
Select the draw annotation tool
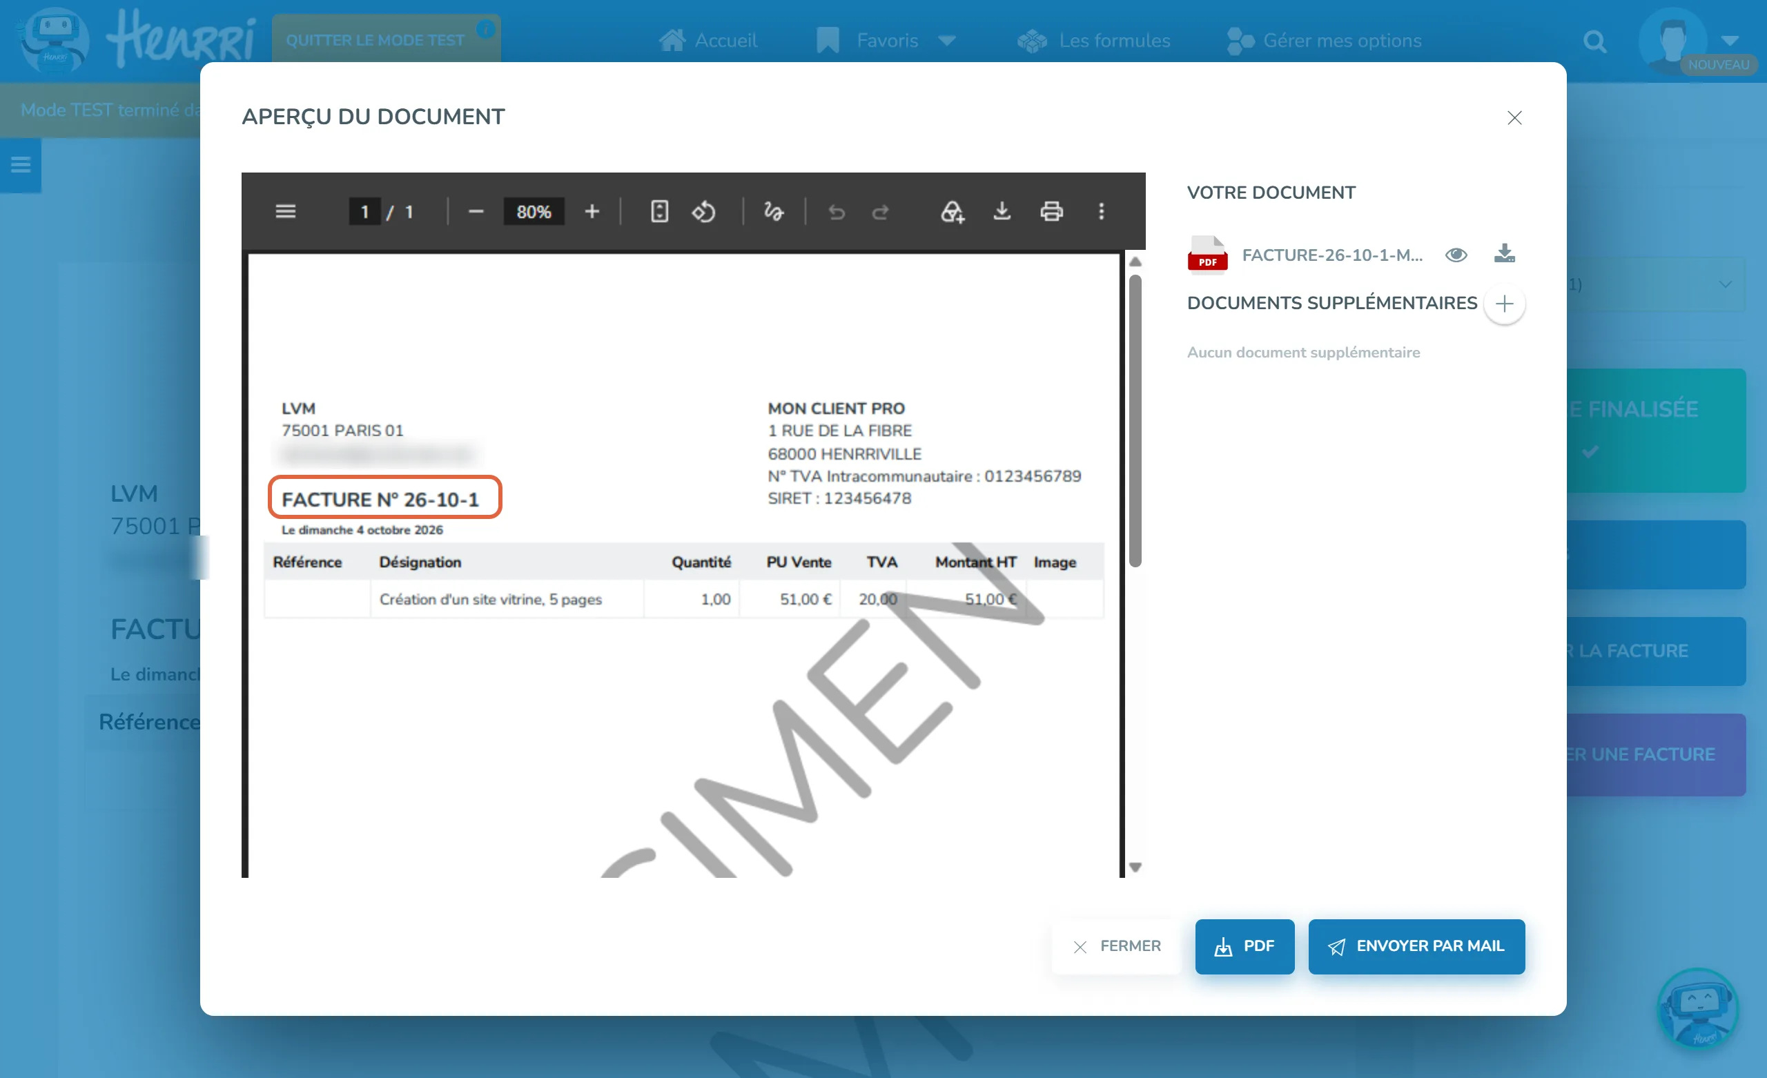(773, 212)
